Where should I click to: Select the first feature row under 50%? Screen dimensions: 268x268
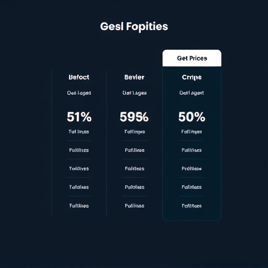pos(192,131)
